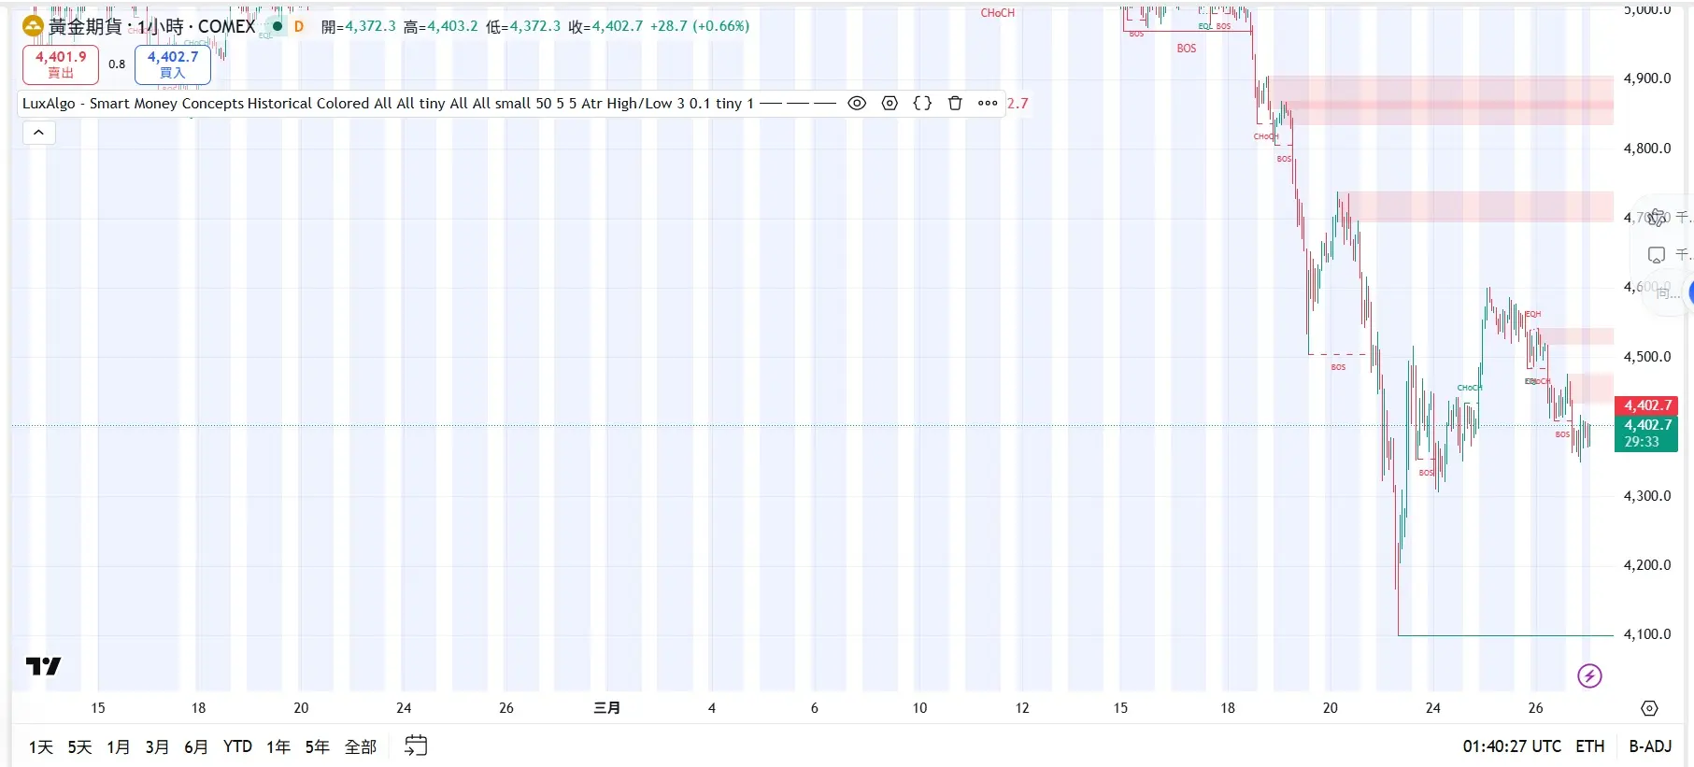Open time axis settings gear icon

1649,708
